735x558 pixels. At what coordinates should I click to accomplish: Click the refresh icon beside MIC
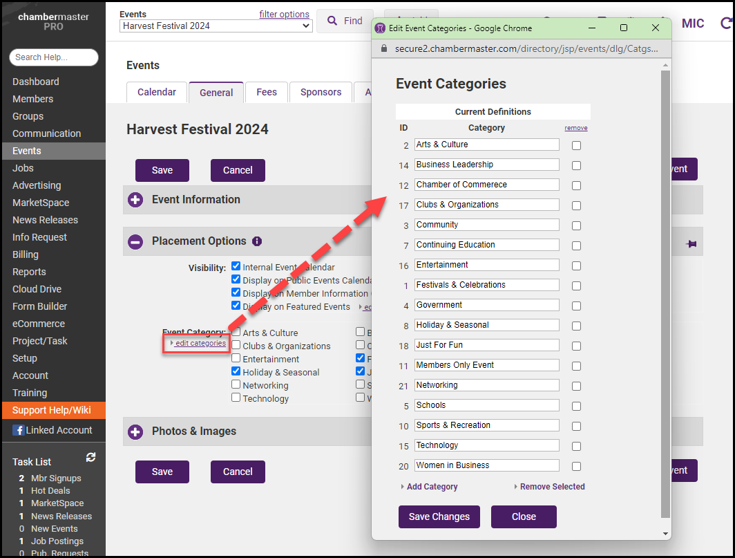point(725,24)
